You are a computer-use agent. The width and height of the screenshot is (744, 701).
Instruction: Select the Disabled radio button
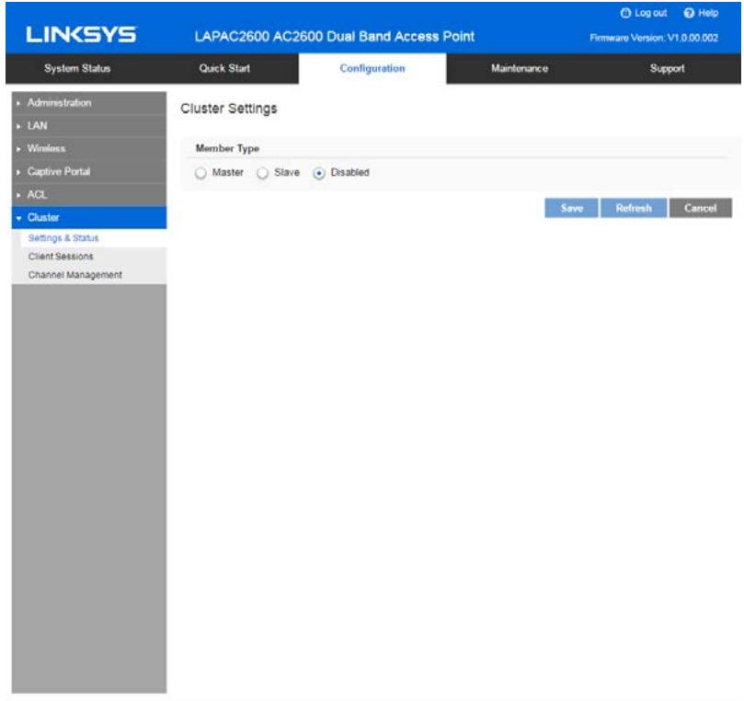(x=319, y=173)
